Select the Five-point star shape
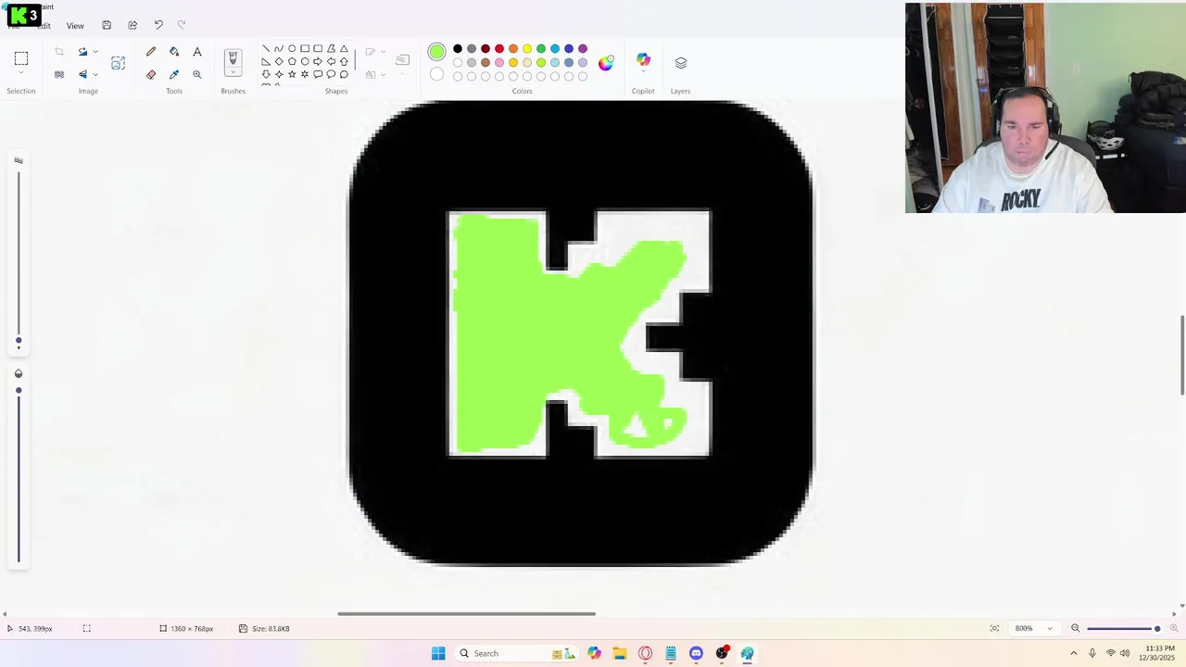This screenshot has height=667, width=1186. (292, 74)
